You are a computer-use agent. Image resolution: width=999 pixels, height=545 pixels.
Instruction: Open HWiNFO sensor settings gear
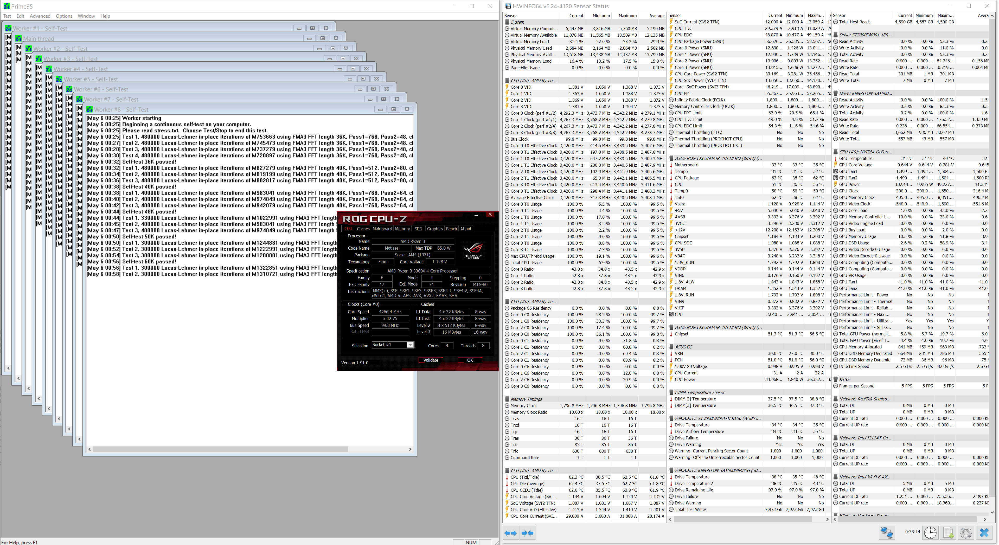pos(966,533)
